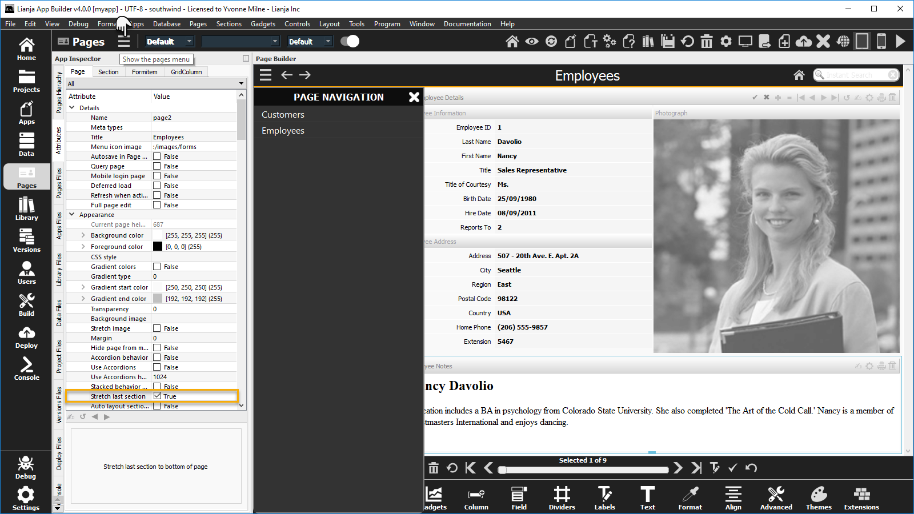Open the Advanced tools icon
Viewport: 914px width, 514px height.
pyautogui.click(x=776, y=497)
